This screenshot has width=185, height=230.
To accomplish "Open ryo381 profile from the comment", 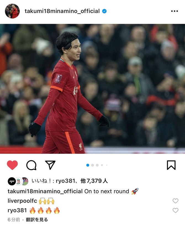I will (17, 210).
